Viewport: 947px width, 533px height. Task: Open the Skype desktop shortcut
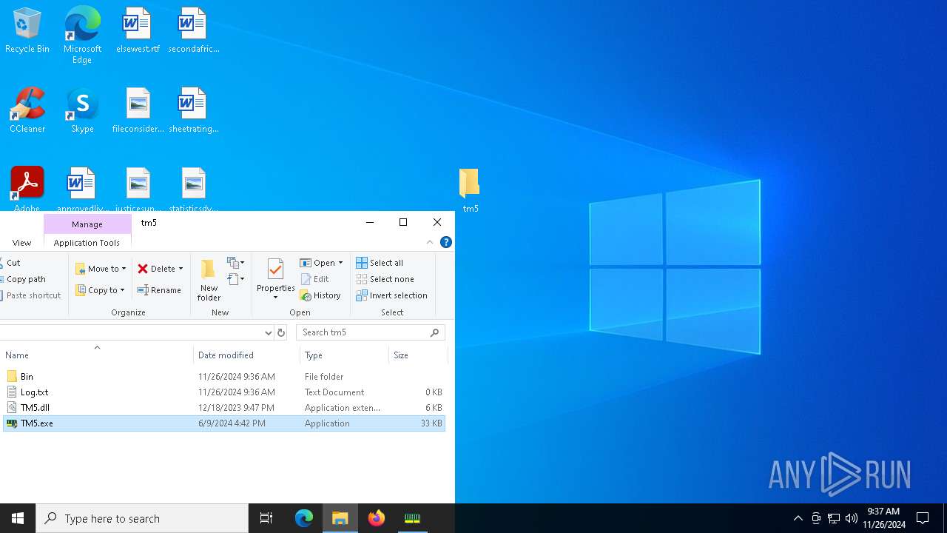[x=82, y=111]
